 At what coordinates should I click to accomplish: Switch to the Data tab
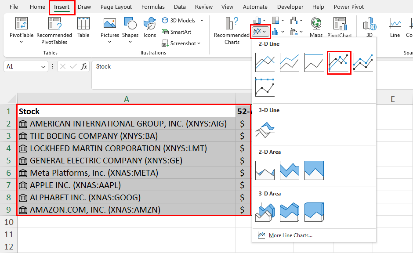tap(180, 7)
